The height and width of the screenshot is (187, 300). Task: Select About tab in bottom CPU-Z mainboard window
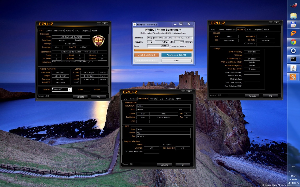pyautogui.click(x=178, y=99)
